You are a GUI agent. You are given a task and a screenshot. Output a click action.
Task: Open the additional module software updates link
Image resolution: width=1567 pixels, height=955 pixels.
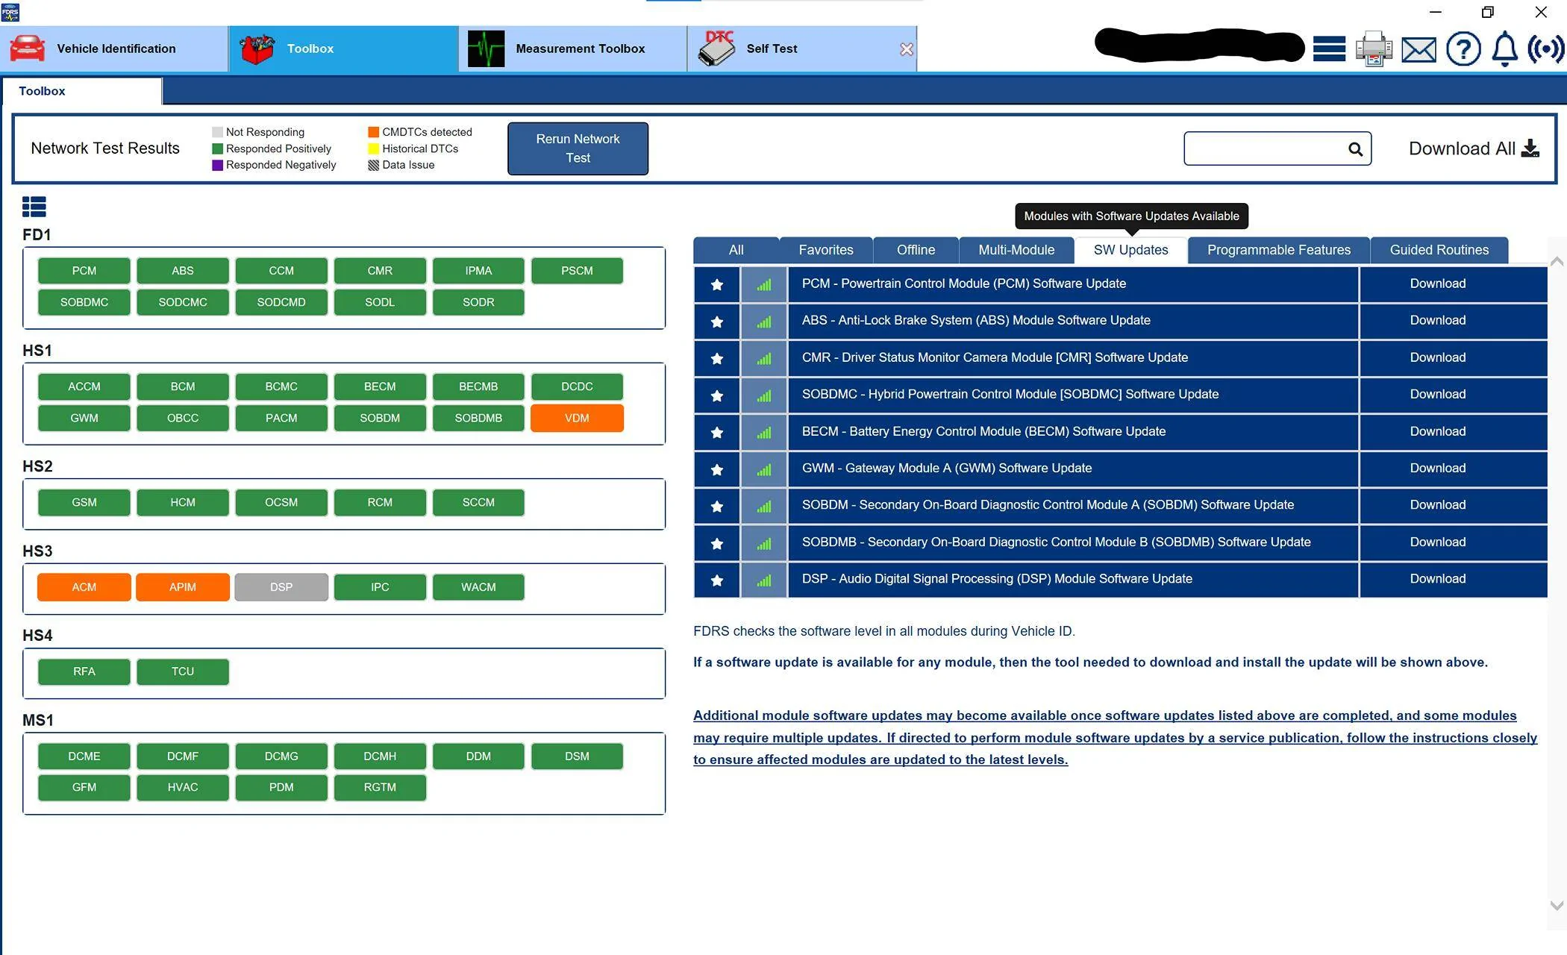tap(1115, 737)
